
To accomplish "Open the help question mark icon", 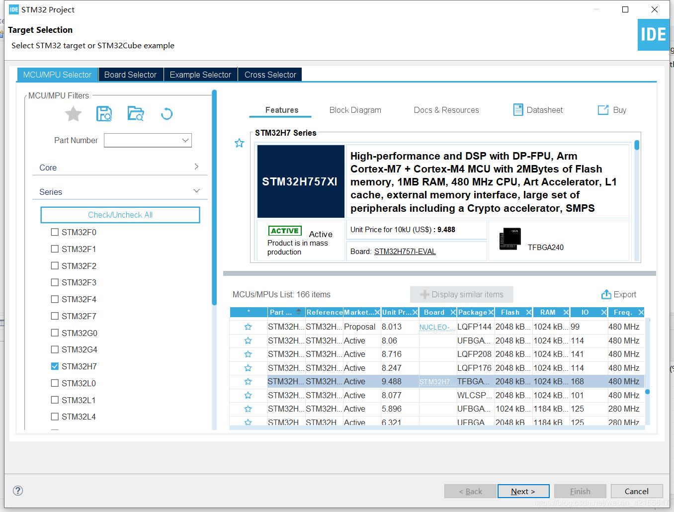I will tap(18, 491).
